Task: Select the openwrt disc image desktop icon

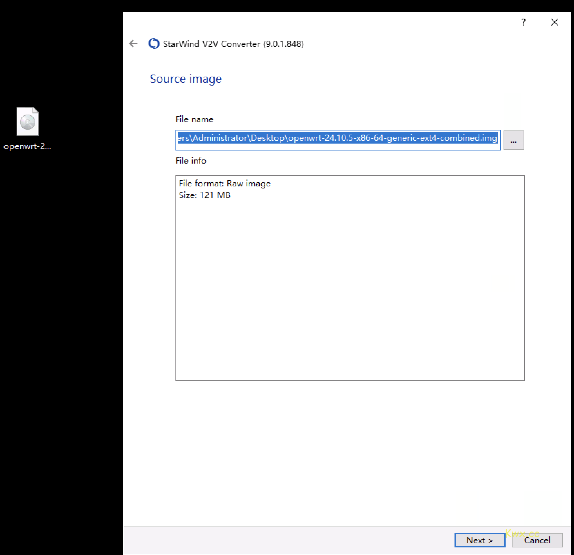Action: coord(28,121)
